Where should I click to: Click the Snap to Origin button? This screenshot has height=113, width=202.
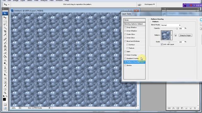(185, 35)
